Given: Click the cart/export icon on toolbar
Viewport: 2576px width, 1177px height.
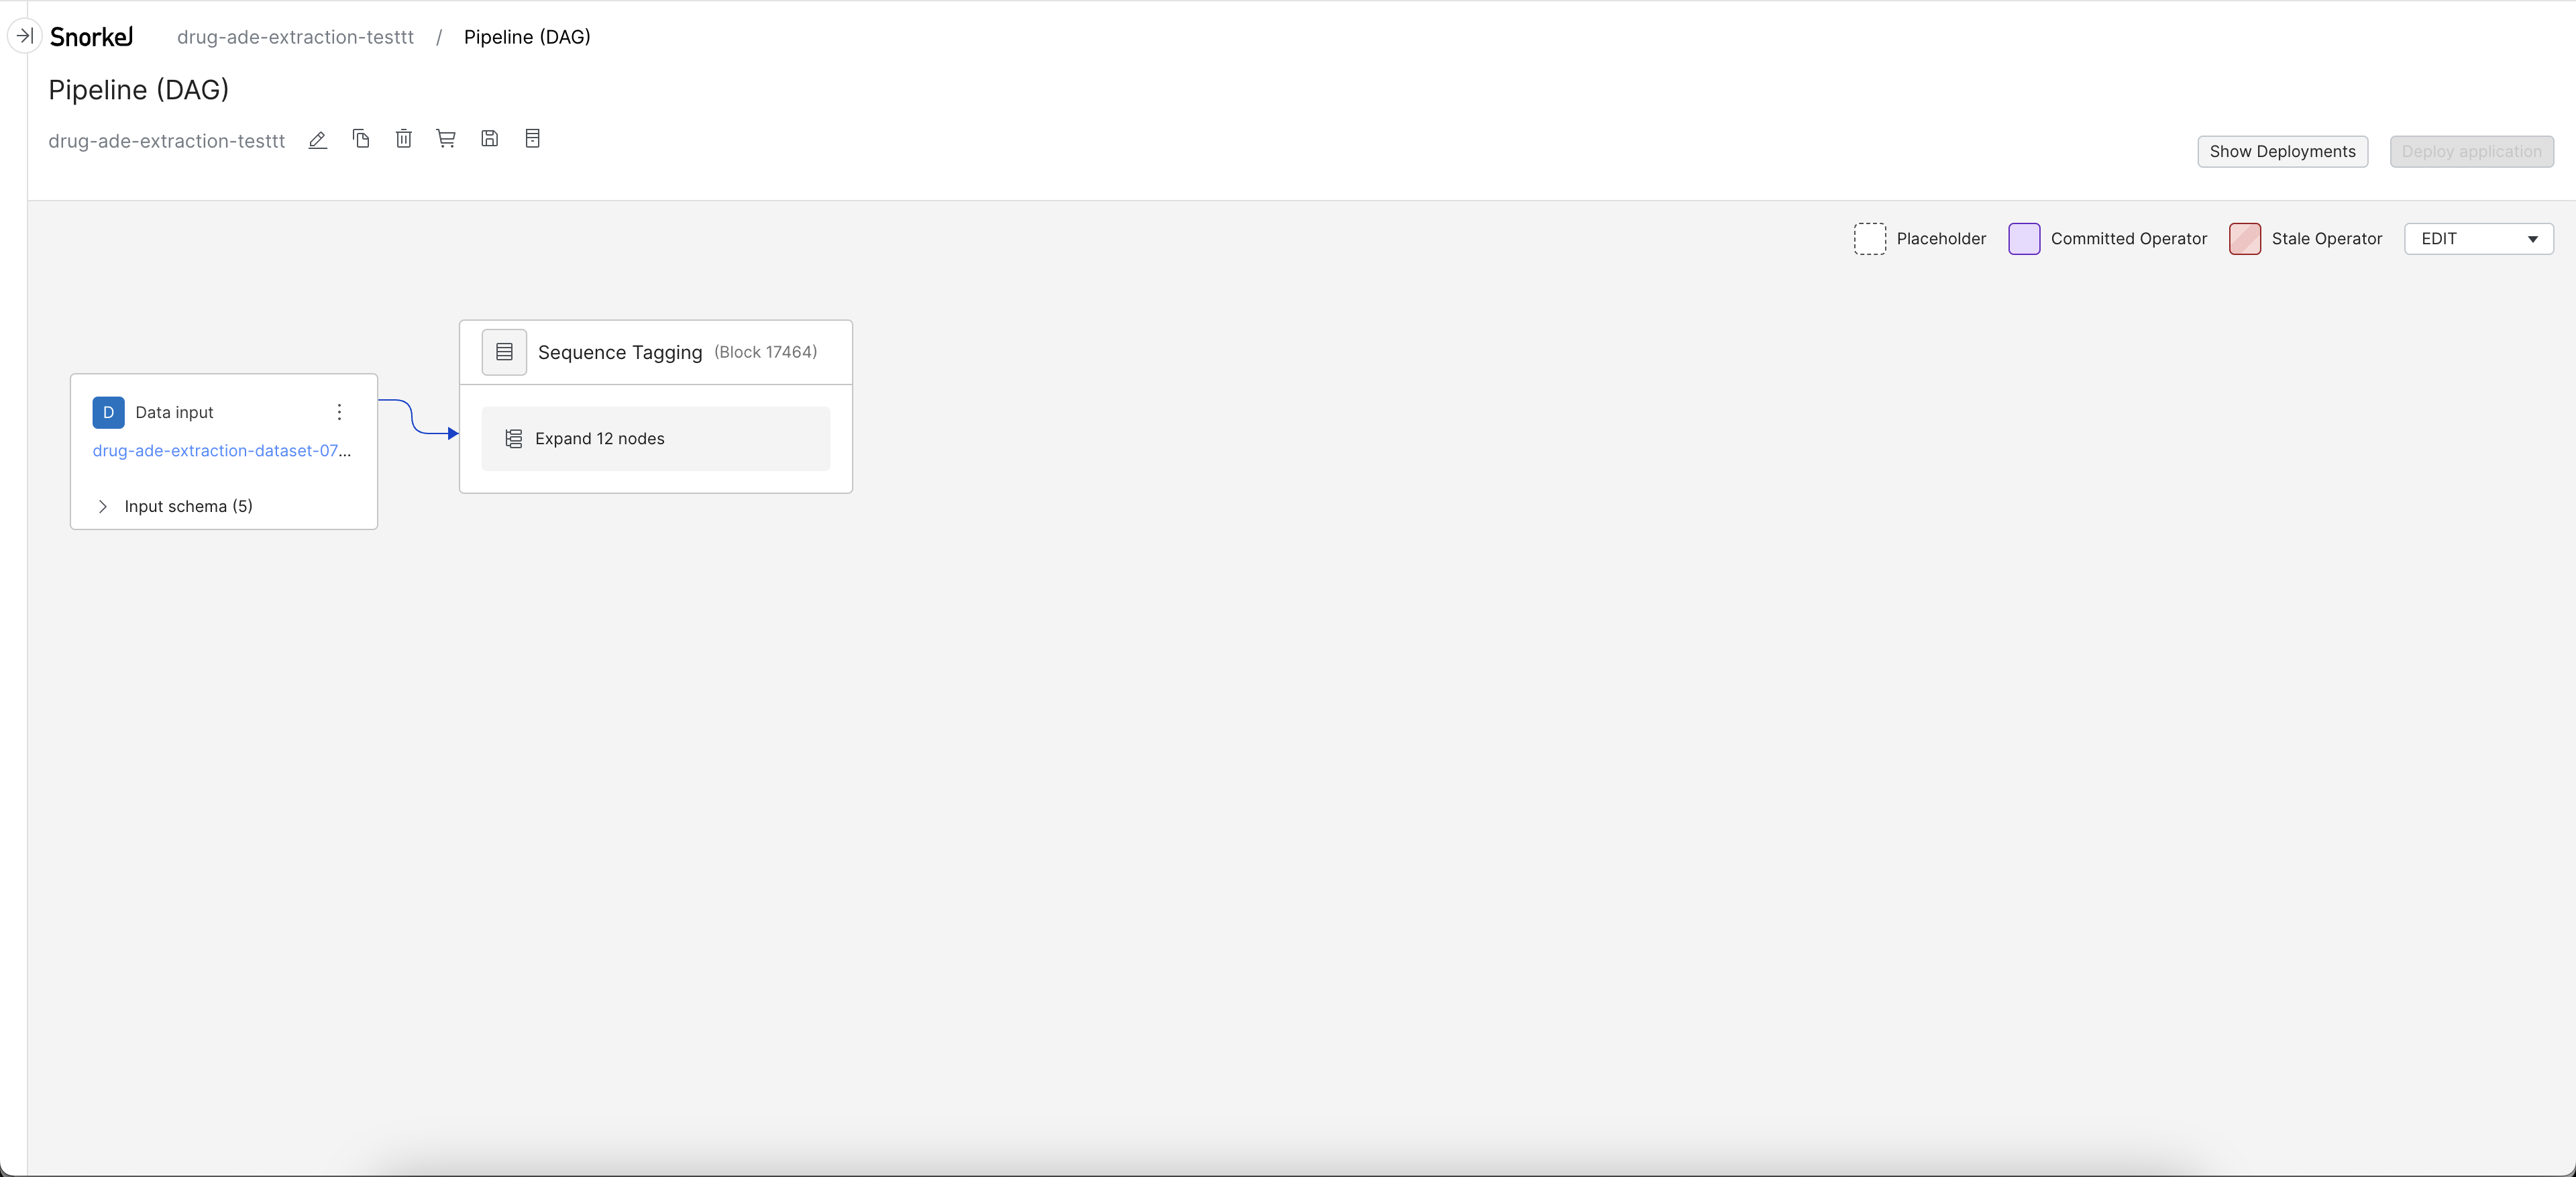Looking at the screenshot, I should pos(447,140).
